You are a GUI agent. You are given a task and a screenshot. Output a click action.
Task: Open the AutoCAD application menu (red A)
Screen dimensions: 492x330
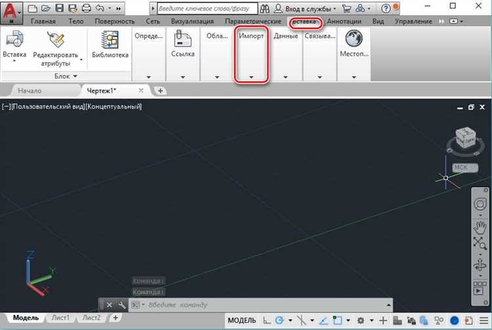[11, 12]
